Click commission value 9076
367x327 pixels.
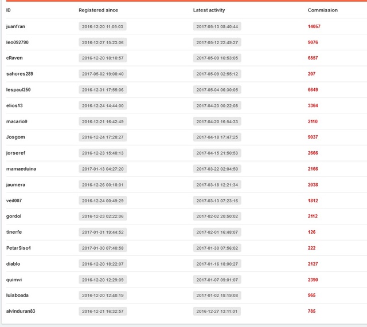pos(313,42)
